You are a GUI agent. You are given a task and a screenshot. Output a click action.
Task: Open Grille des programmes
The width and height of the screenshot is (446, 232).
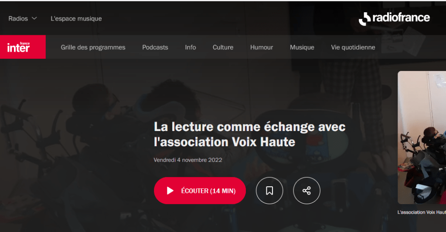coord(93,47)
